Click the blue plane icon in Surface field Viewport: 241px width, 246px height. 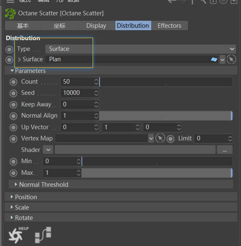click(x=214, y=60)
